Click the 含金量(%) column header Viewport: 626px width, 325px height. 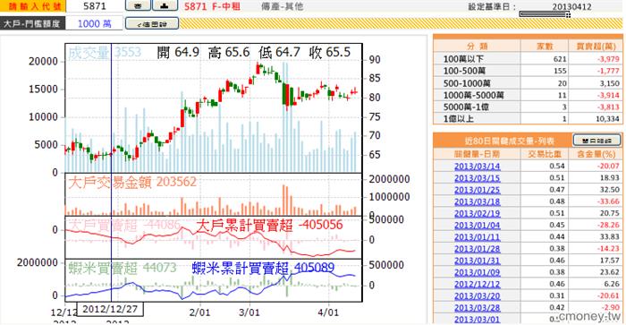coord(596,154)
